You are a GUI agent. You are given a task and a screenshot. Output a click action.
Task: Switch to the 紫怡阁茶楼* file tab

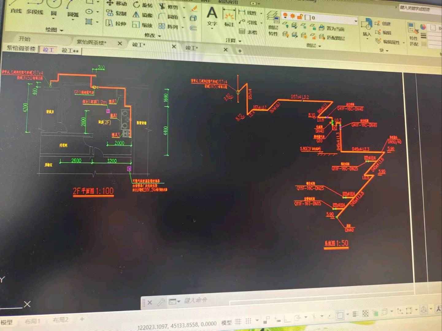coord(91,42)
